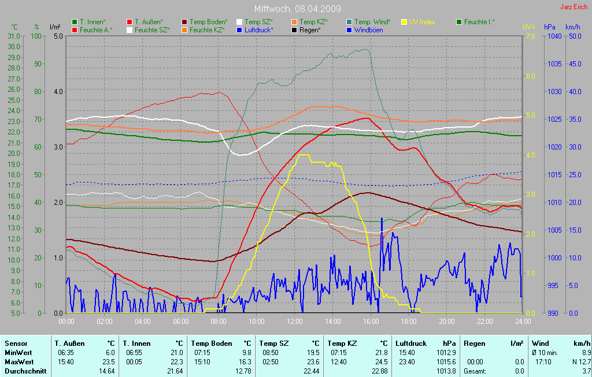Image resolution: width=592 pixels, height=377 pixels.
Task: Click the red T. Außen legend marker
Action: click(129, 22)
